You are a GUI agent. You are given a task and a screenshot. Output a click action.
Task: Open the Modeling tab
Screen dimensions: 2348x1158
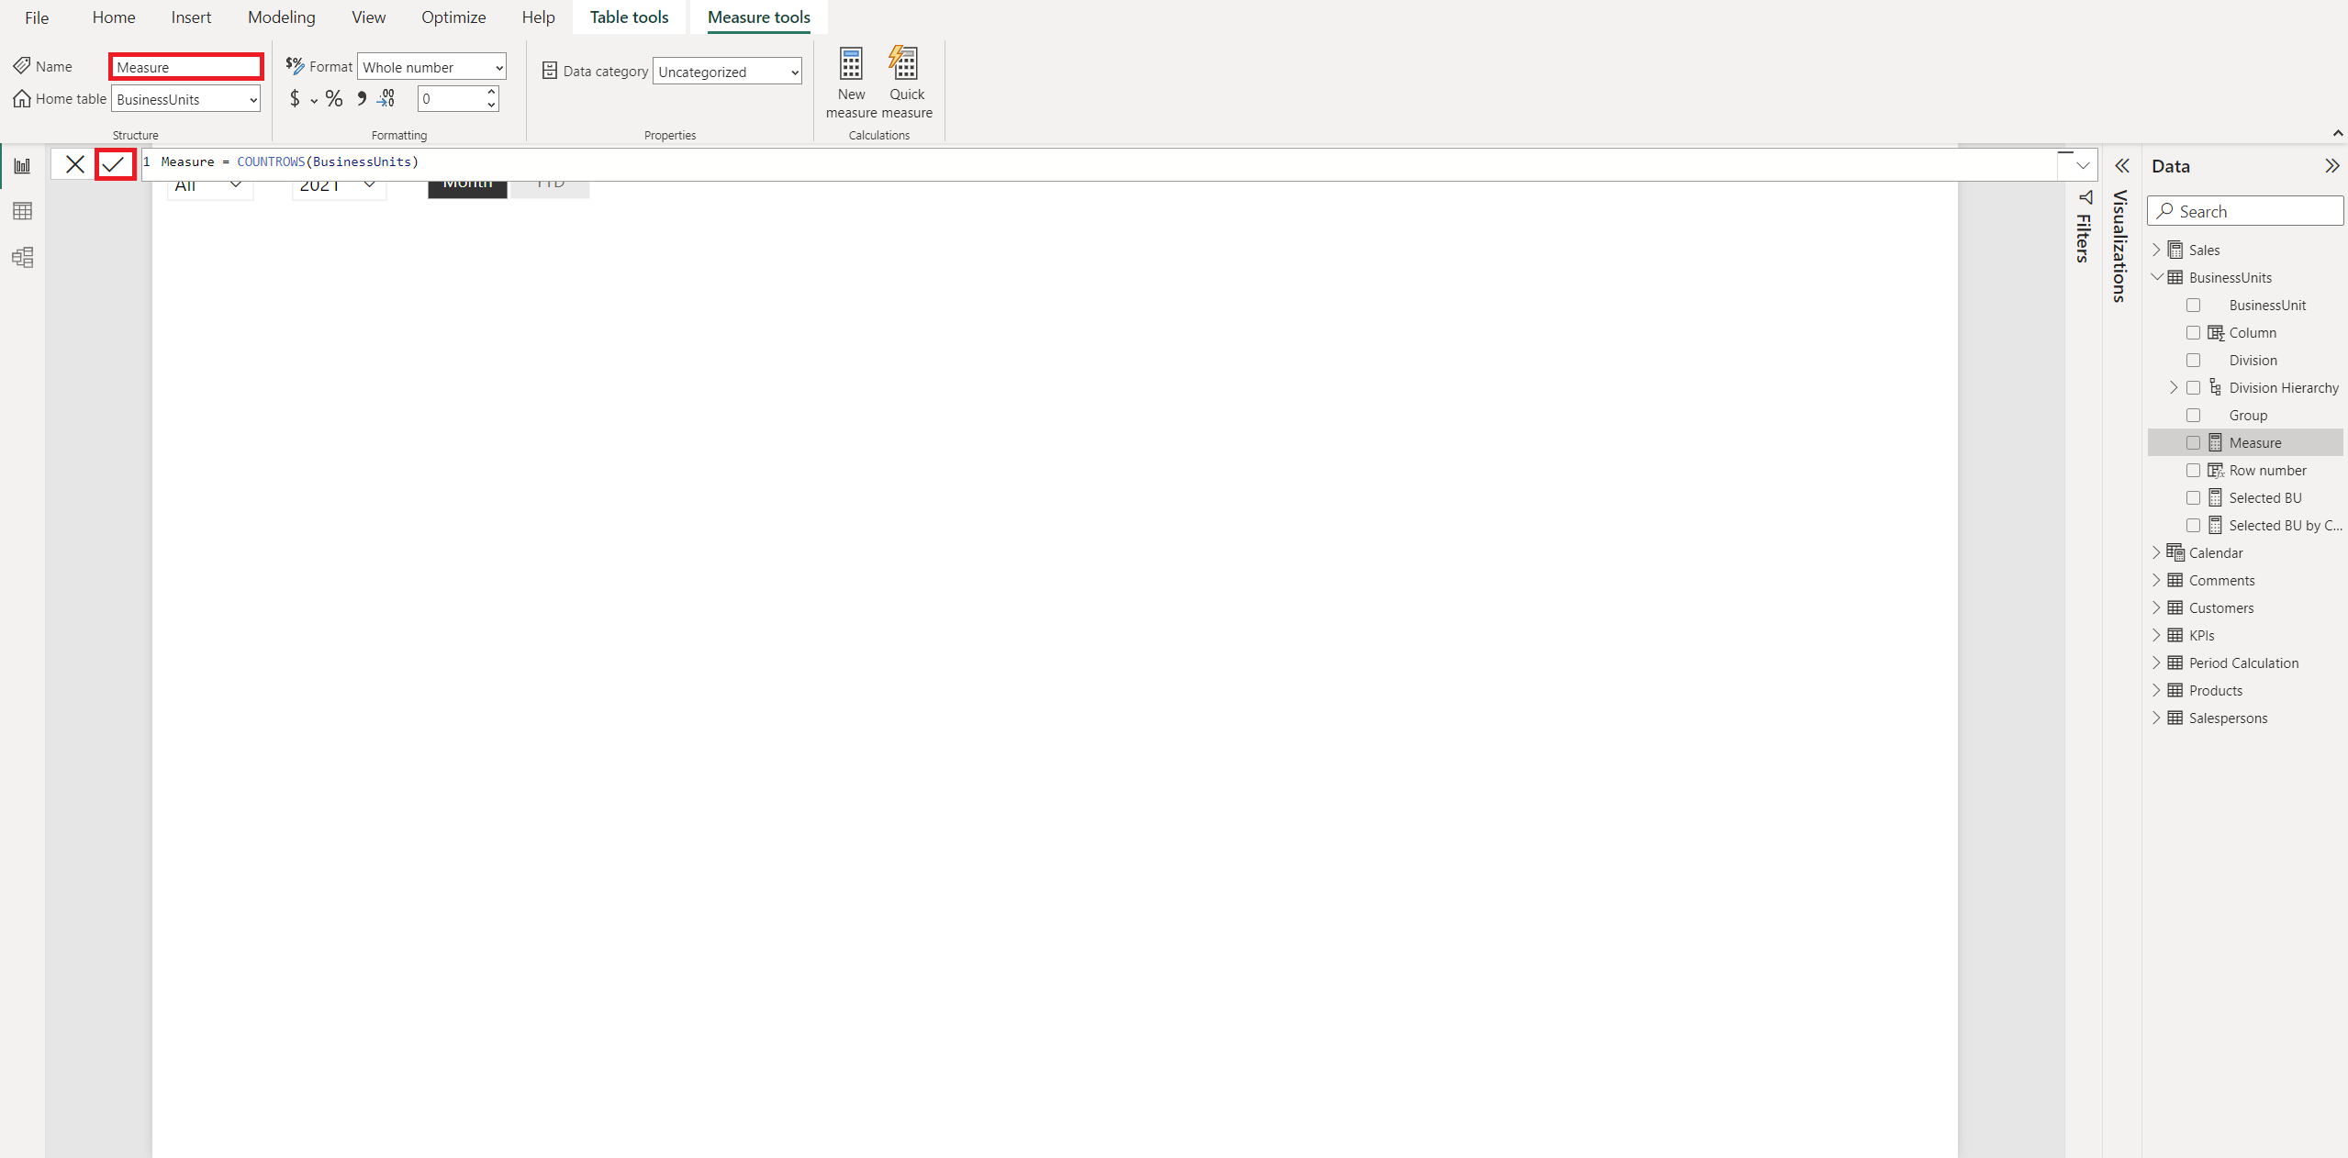281,17
